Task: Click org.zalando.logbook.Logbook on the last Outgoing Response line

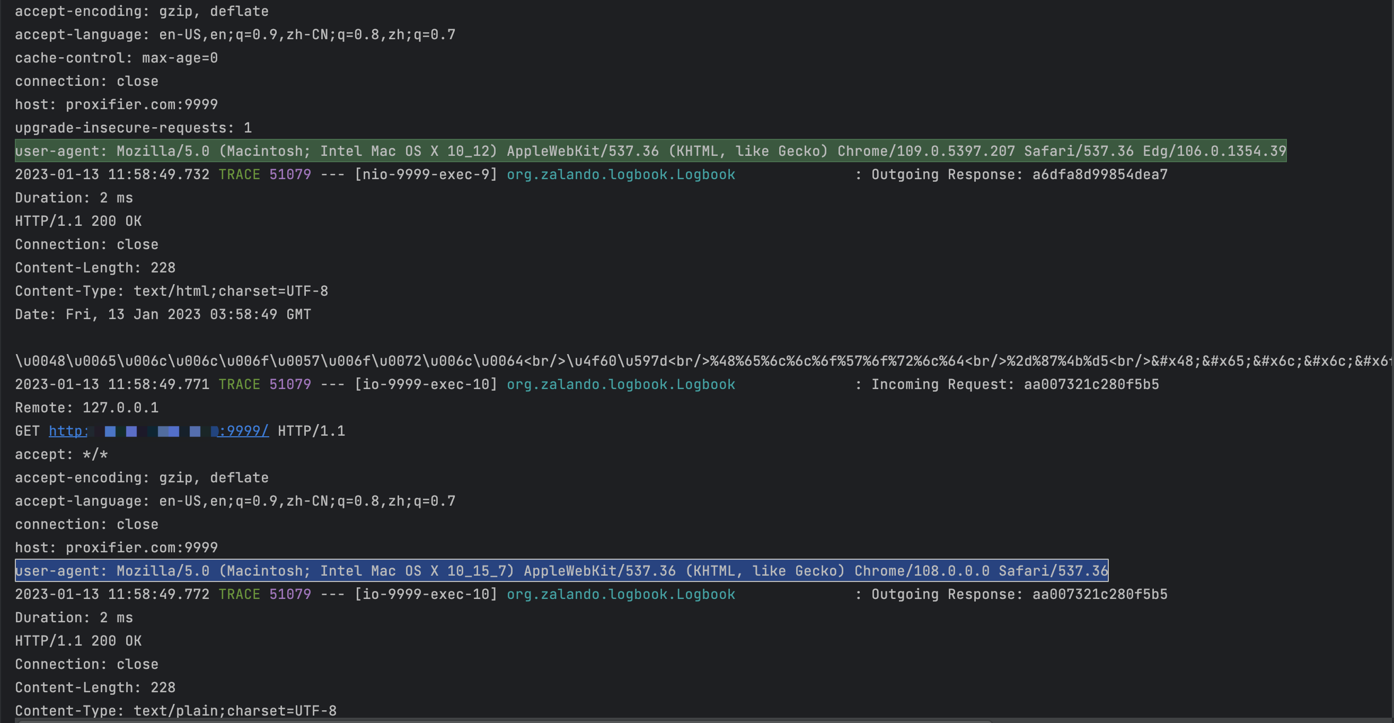Action: coord(620,594)
